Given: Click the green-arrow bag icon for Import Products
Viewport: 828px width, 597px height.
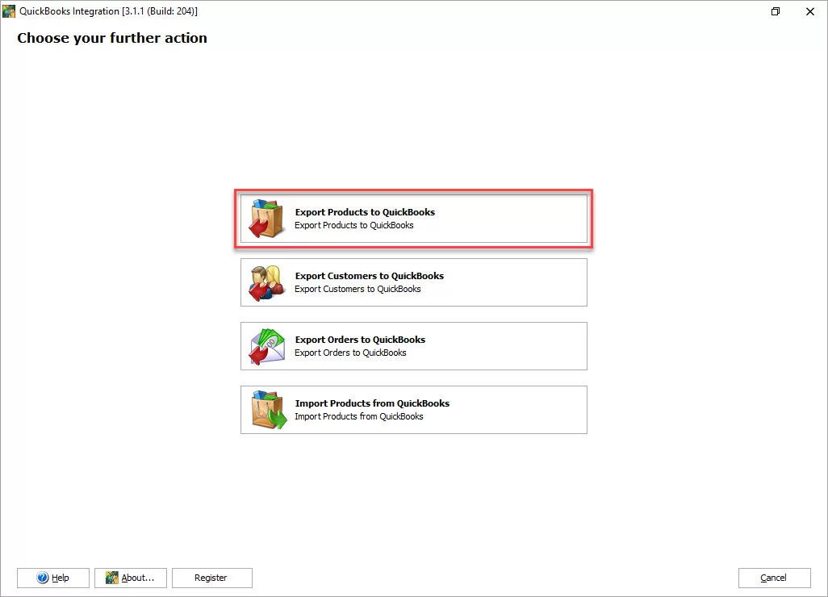Looking at the screenshot, I should [x=266, y=410].
